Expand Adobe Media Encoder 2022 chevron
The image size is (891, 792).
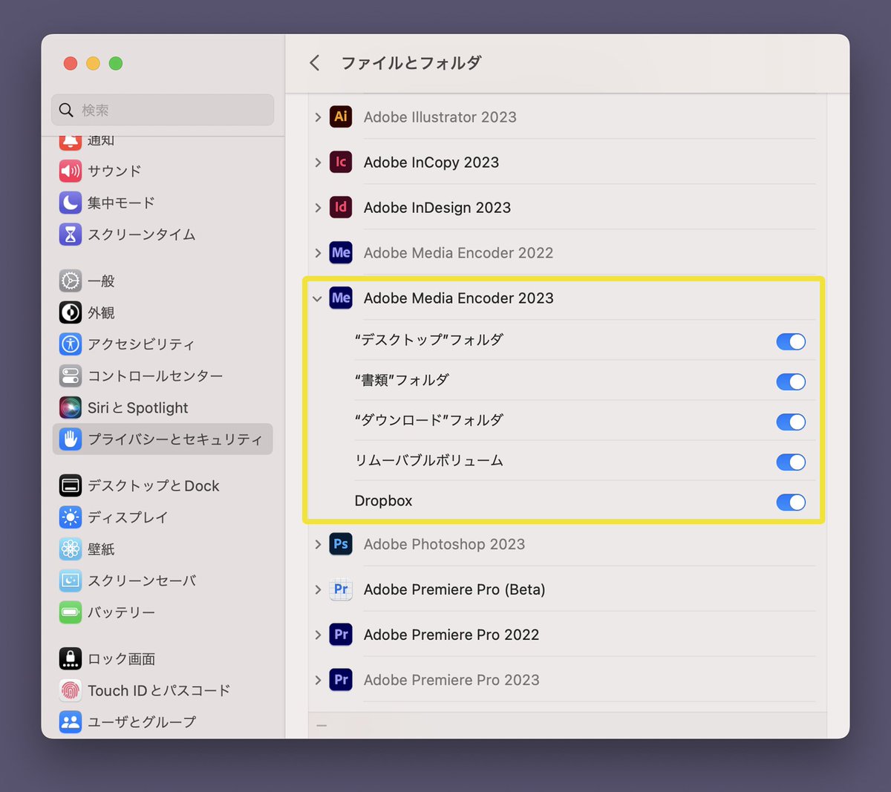coord(318,253)
